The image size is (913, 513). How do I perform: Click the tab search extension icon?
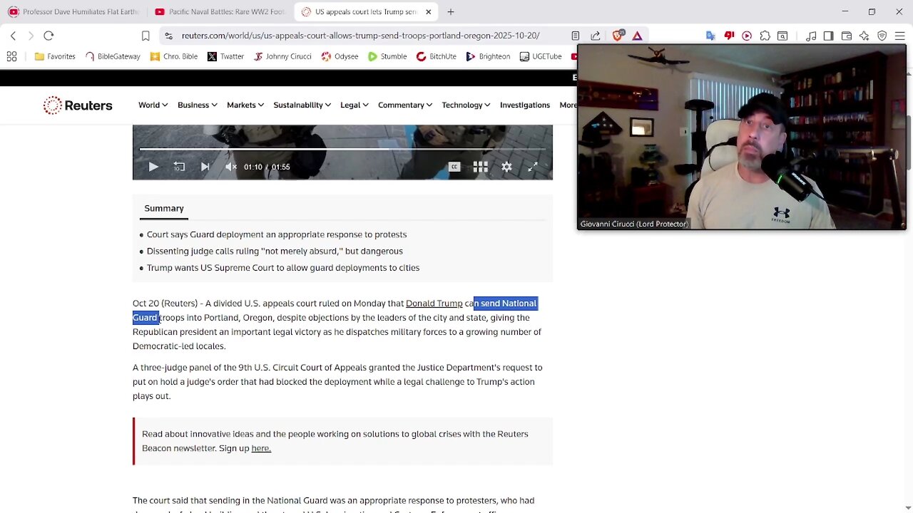point(782,36)
